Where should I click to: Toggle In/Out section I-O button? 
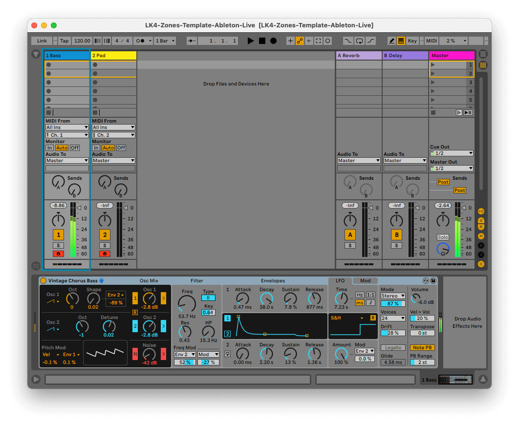pyautogui.click(x=481, y=211)
